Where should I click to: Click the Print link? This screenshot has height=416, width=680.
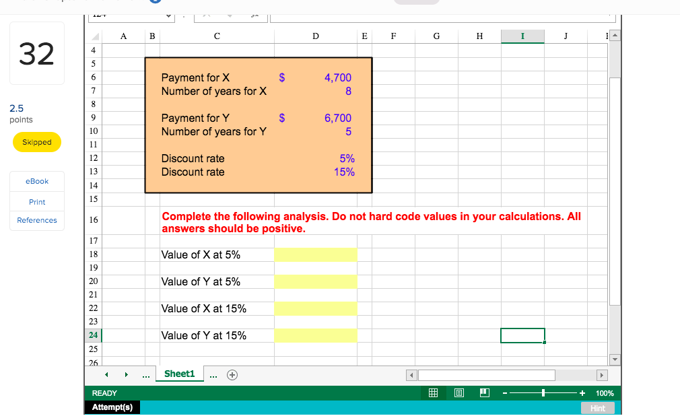pyautogui.click(x=36, y=201)
